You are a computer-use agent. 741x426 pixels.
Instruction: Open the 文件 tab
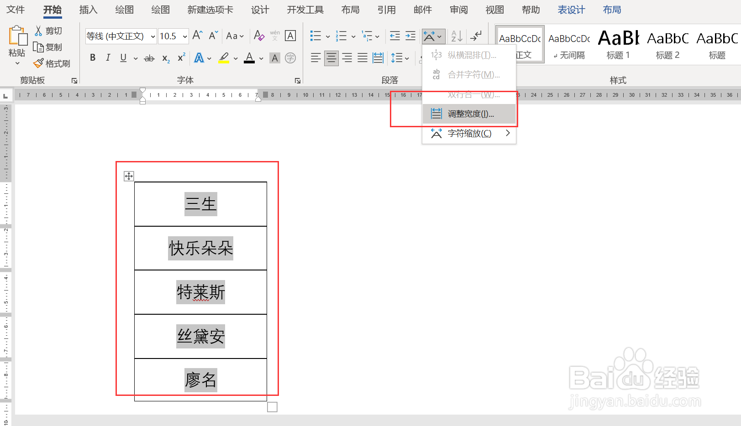[x=16, y=10]
